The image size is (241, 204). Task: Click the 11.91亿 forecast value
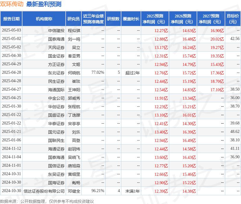pos(161,98)
